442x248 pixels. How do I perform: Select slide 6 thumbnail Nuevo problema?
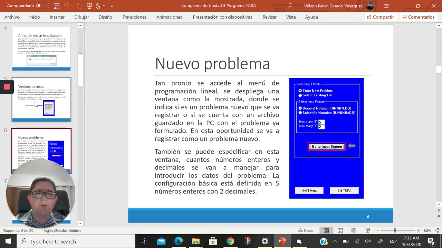click(x=41, y=151)
